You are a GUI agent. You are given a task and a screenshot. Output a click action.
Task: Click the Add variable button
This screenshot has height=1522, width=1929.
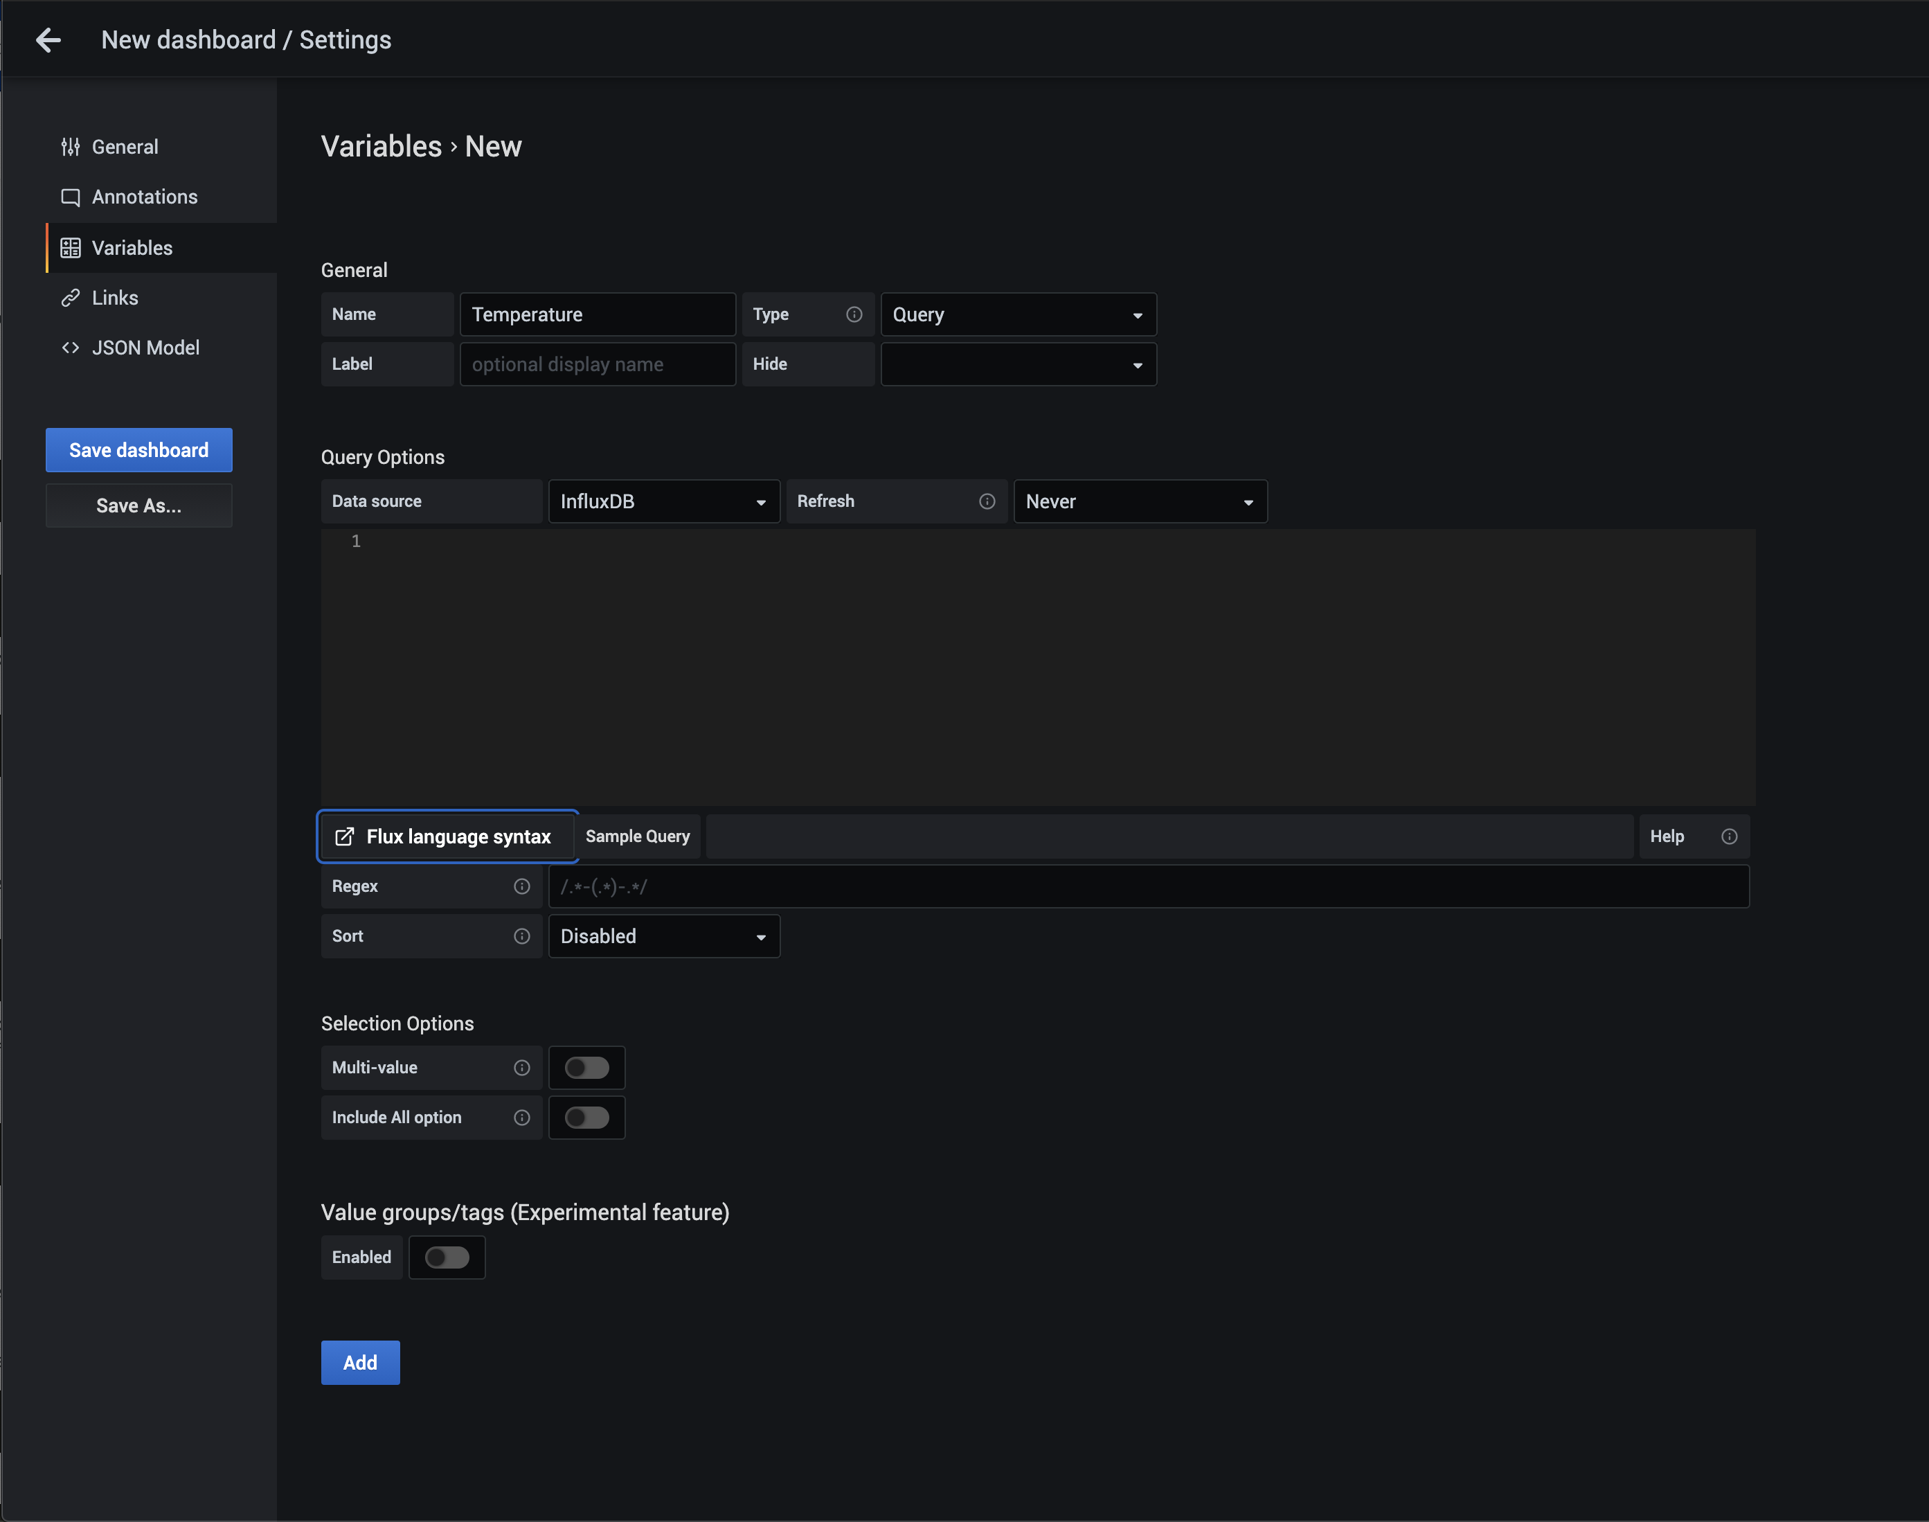[360, 1363]
